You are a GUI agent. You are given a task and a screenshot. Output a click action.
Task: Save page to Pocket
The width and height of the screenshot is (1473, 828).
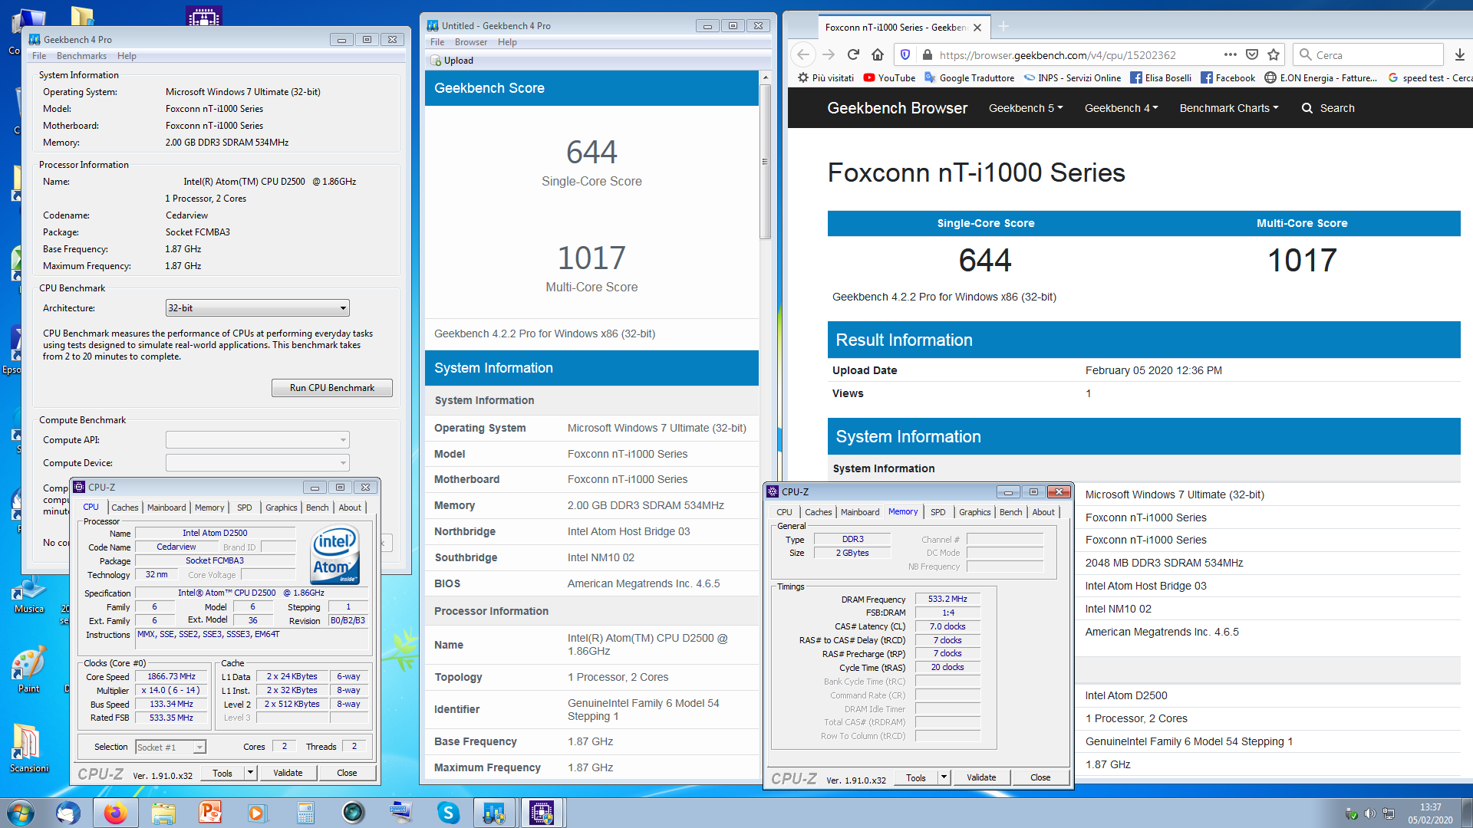click(1252, 54)
